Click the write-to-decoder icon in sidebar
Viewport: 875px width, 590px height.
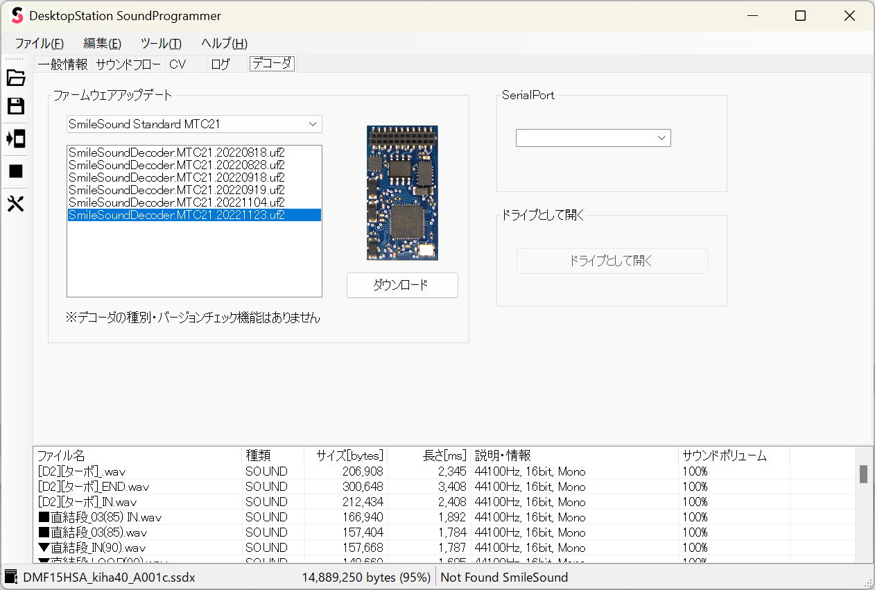pos(15,139)
